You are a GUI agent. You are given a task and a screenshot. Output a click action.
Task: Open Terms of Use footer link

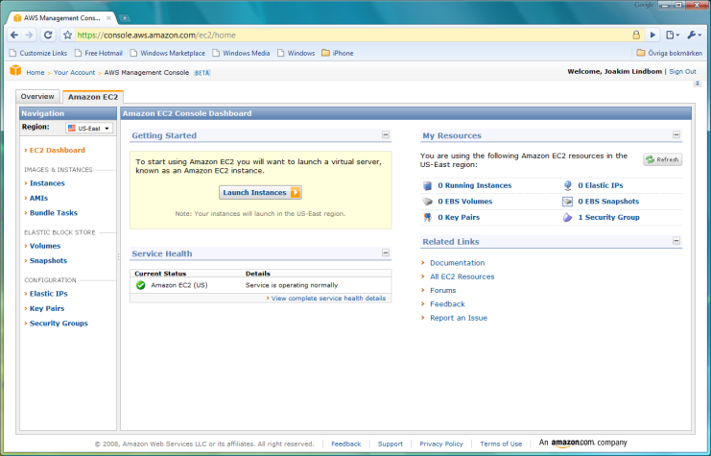tap(501, 444)
